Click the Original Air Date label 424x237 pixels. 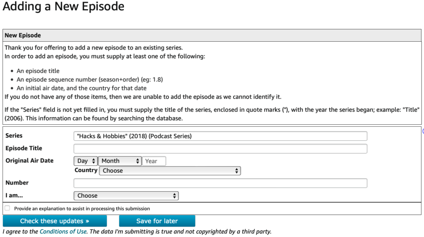29,161
